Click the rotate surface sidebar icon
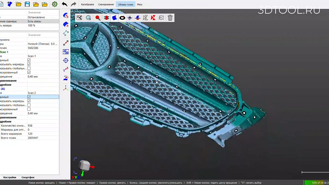 (x=66, y=78)
